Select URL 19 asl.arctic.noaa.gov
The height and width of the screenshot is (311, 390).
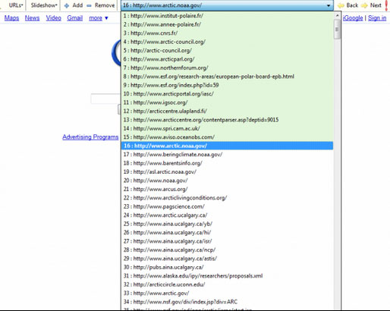click(227, 171)
